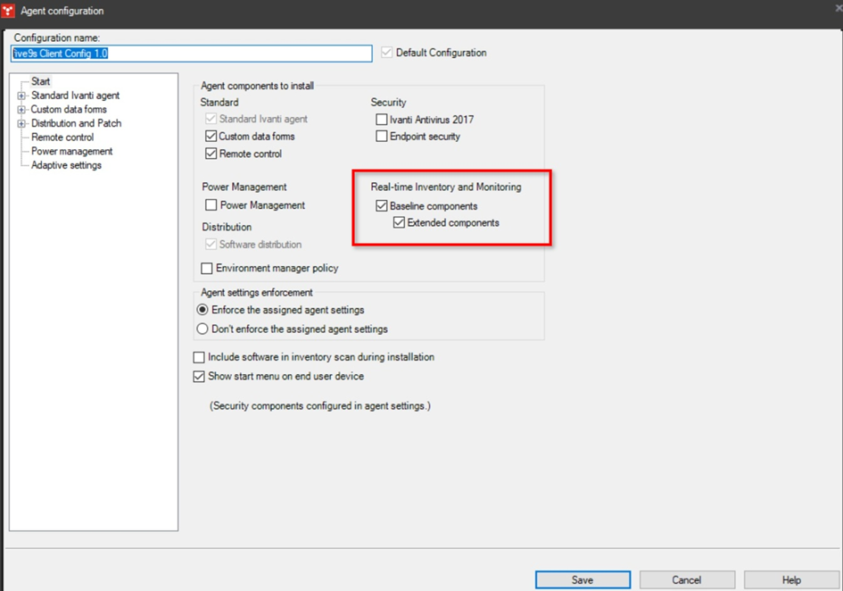Uncheck the Extended components checkbox
Viewport: 843px width, 591px height.
coord(399,222)
